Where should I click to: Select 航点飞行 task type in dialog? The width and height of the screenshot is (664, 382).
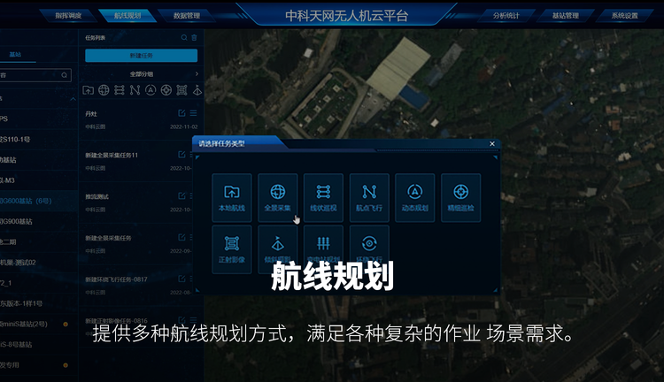click(369, 197)
